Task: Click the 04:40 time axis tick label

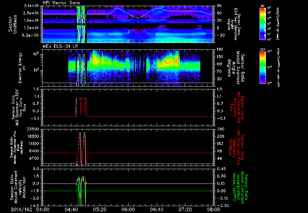Action: click(71, 209)
